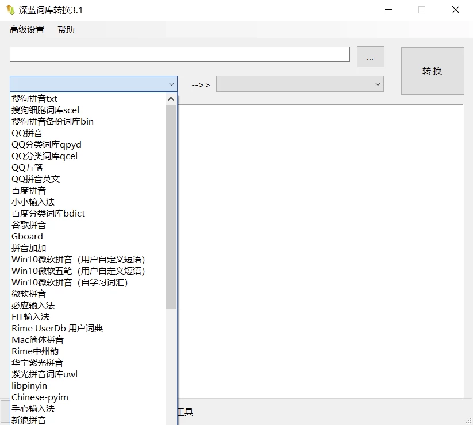Pick 紫光拼音词库uwl from the list
The width and height of the screenshot is (473, 425).
coord(44,374)
